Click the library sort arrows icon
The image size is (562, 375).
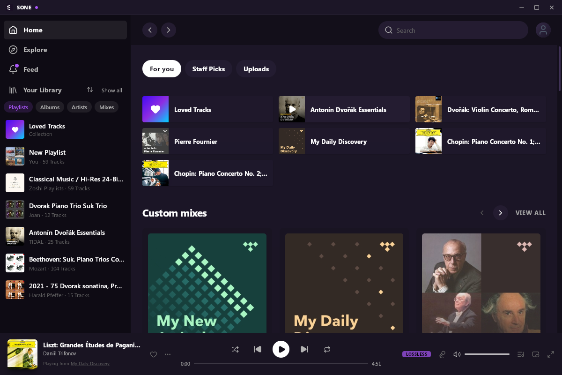(x=90, y=90)
